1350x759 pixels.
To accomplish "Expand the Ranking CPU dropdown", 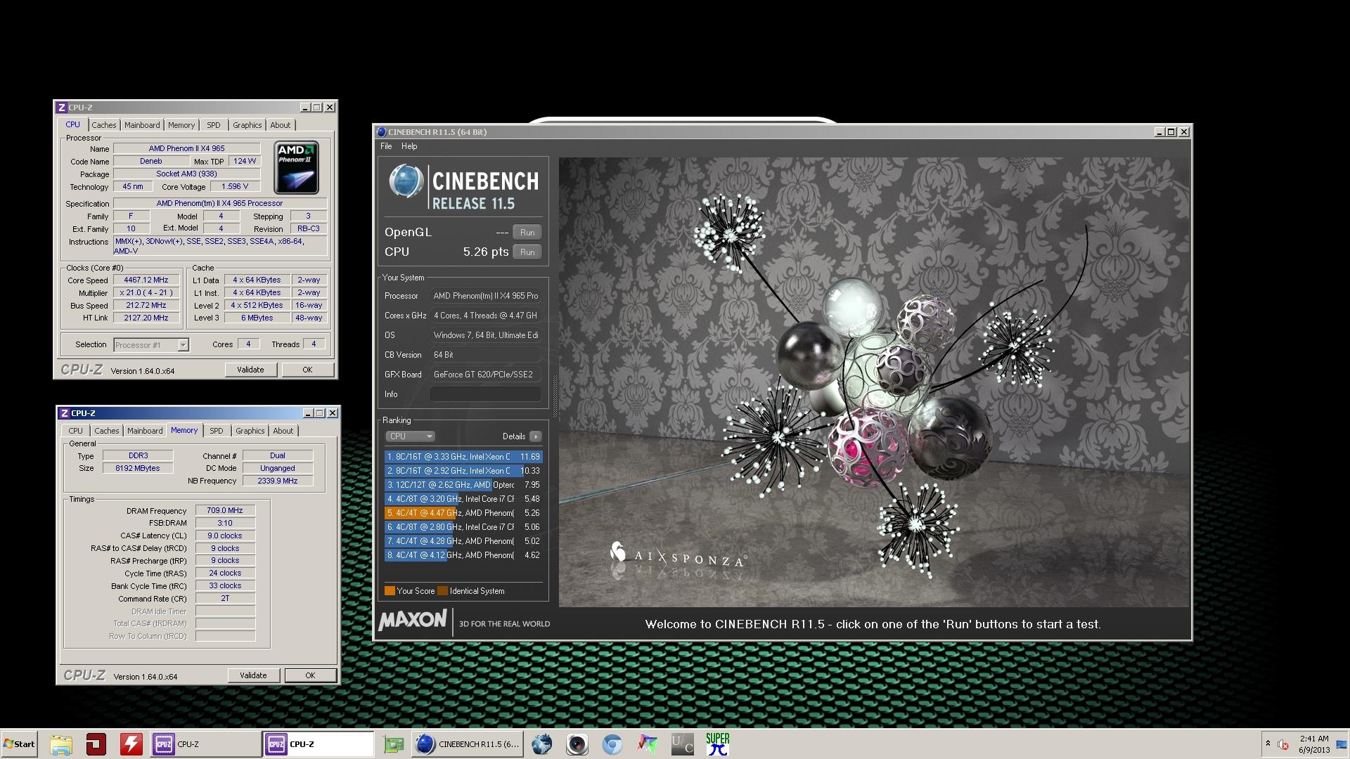I will click(x=411, y=436).
